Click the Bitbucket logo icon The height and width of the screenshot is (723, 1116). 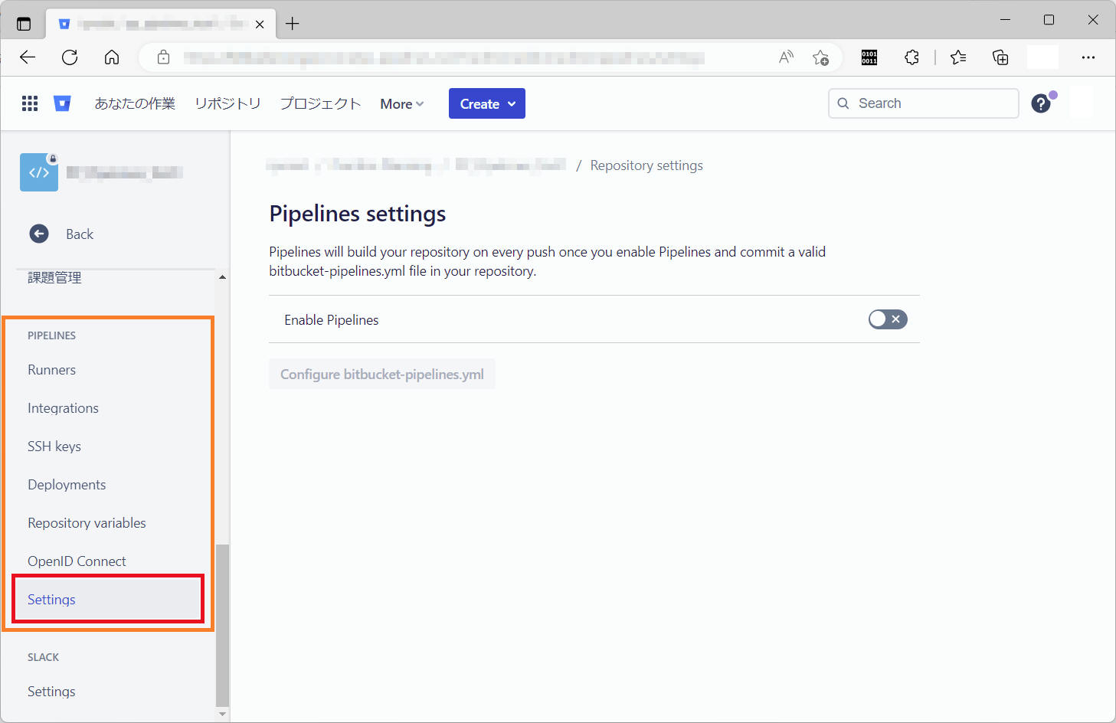click(62, 103)
